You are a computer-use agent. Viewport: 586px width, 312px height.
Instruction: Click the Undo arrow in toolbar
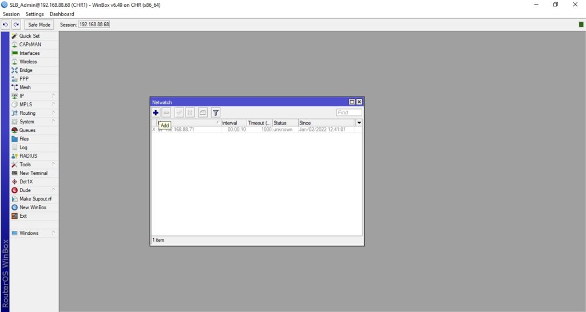tap(5, 25)
